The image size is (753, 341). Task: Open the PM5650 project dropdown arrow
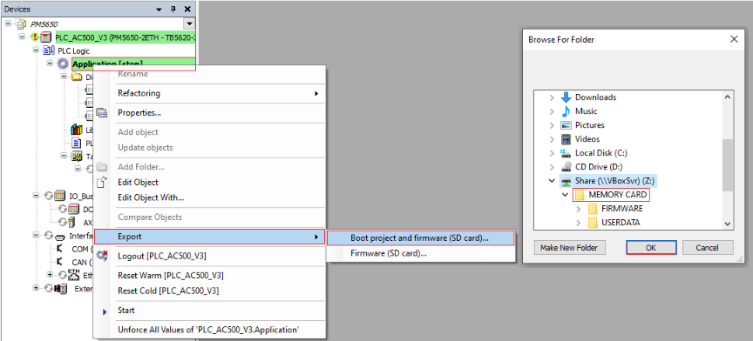[189, 23]
